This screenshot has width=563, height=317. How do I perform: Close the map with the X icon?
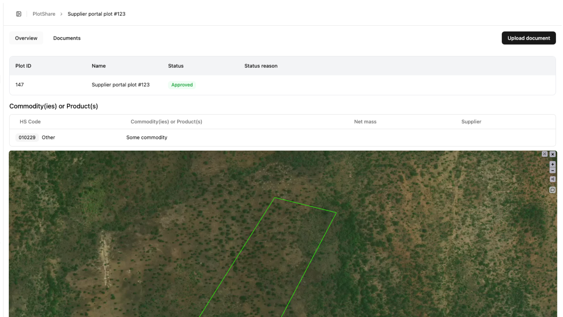point(553,154)
